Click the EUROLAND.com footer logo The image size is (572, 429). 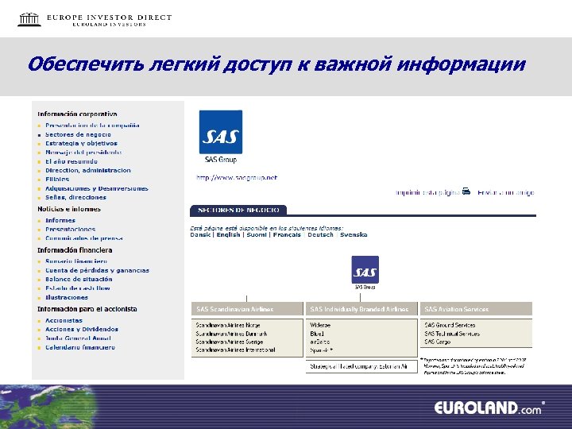pos(489,408)
